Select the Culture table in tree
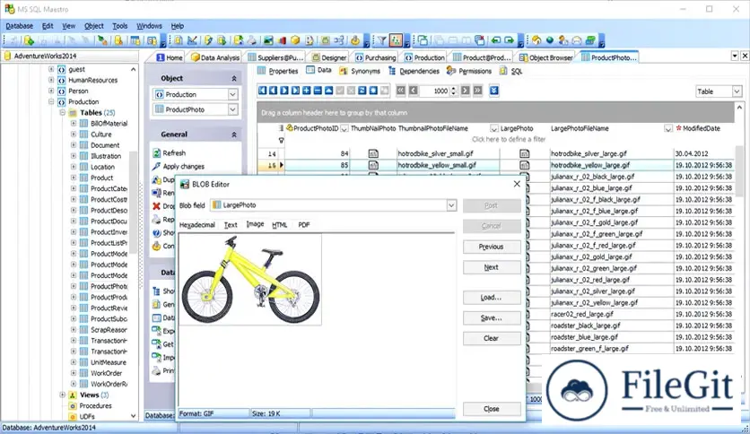 pyautogui.click(x=100, y=135)
